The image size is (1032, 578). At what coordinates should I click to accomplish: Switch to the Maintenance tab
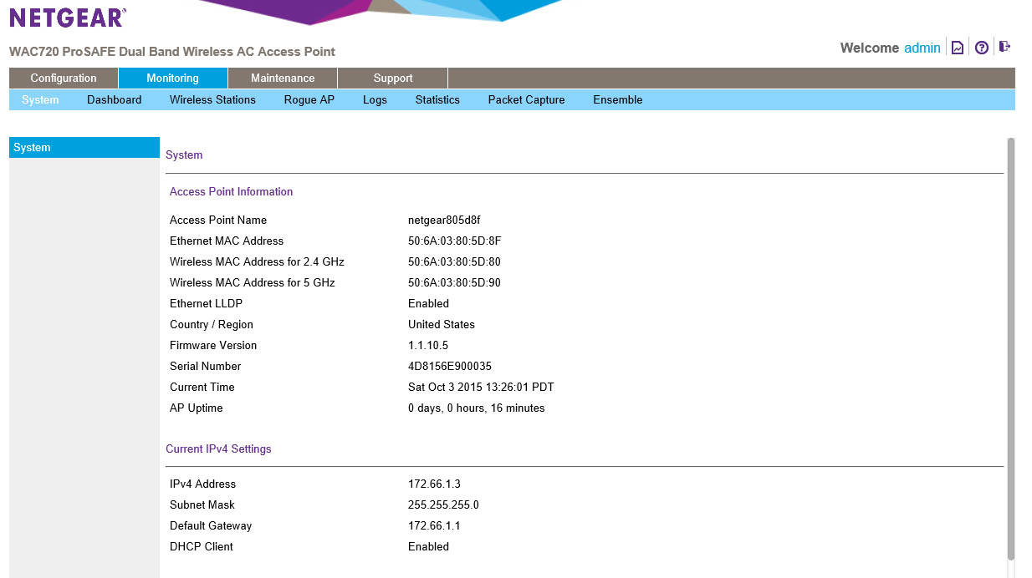(283, 78)
